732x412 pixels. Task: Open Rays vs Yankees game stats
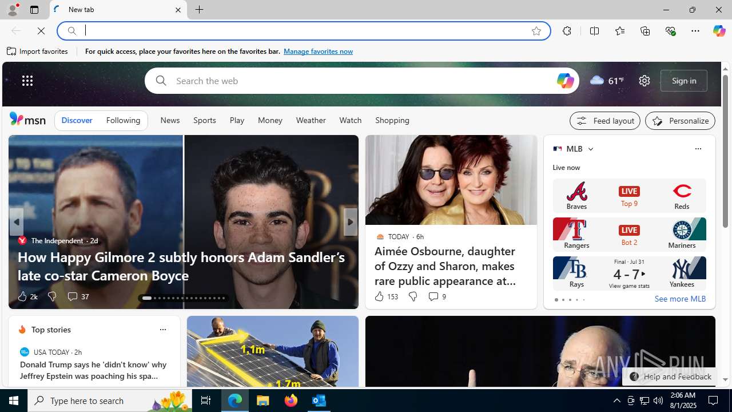(x=629, y=273)
